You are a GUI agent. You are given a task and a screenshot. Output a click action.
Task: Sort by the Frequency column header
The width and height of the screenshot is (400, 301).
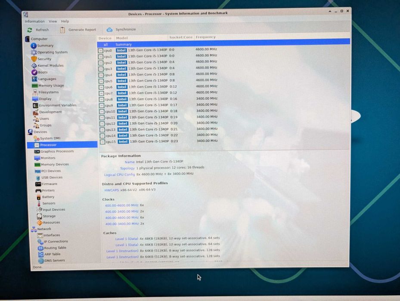coord(206,37)
